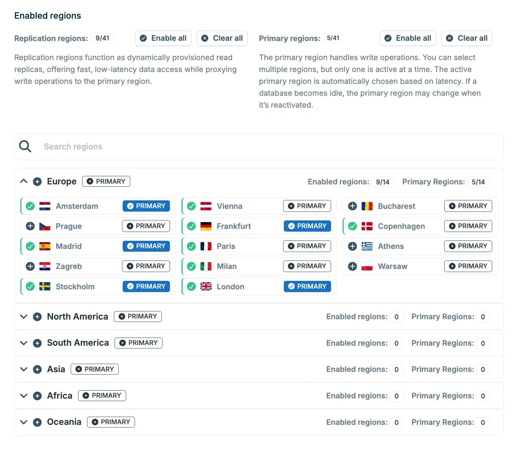Click Enable all for replication regions

pos(163,38)
